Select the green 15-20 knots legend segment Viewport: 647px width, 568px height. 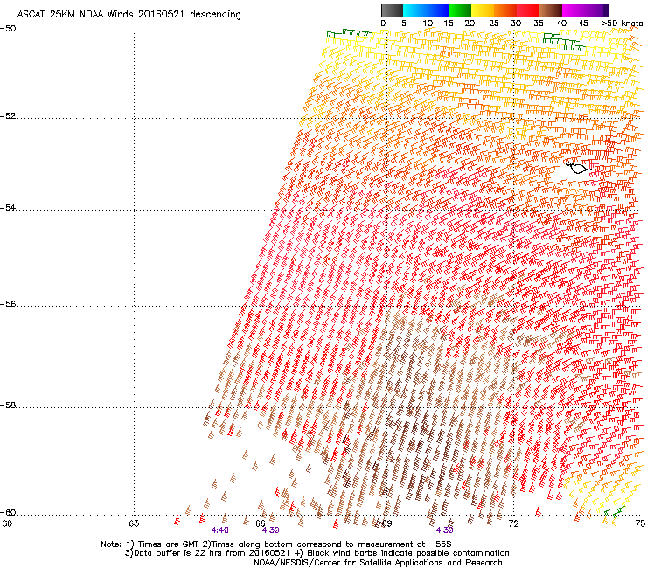point(460,10)
